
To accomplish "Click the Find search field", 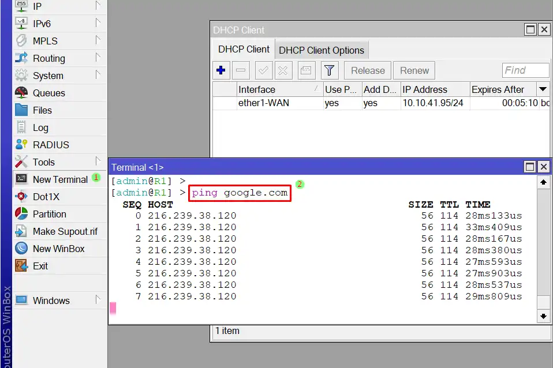I will [525, 70].
